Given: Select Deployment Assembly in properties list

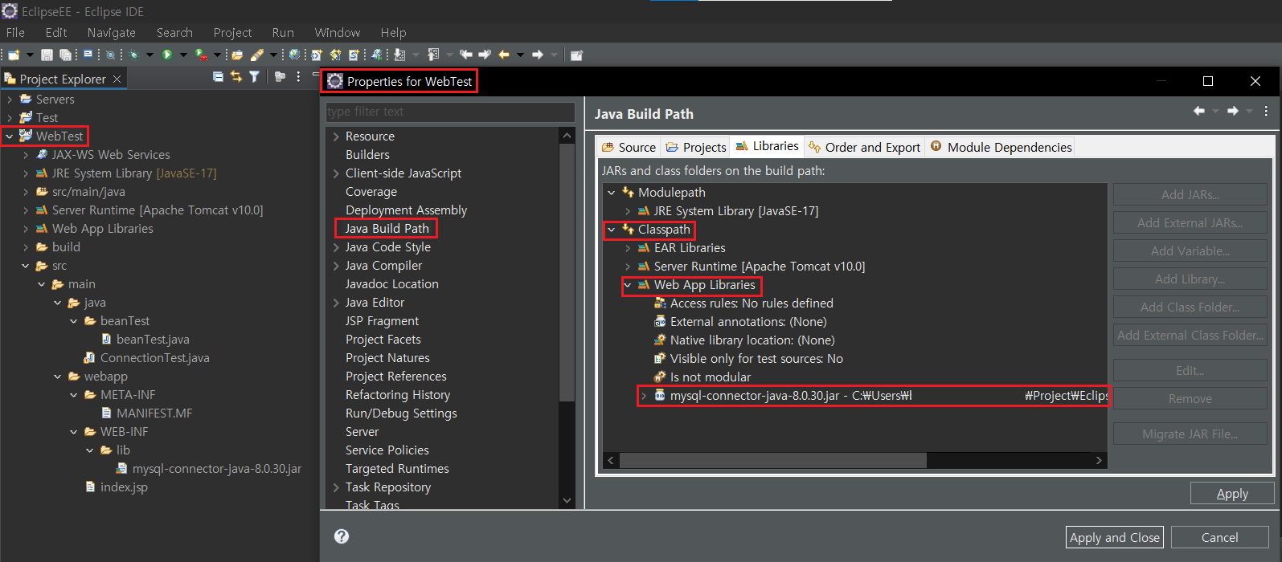Looking at the screenshot, I should (406, 210).
